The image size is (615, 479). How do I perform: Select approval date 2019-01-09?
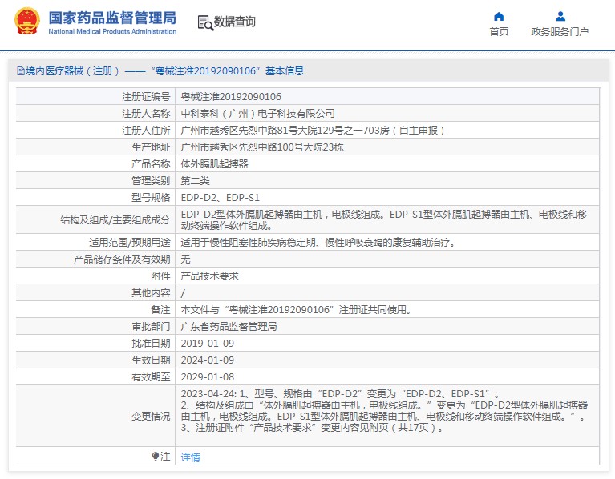coord(208,344)
